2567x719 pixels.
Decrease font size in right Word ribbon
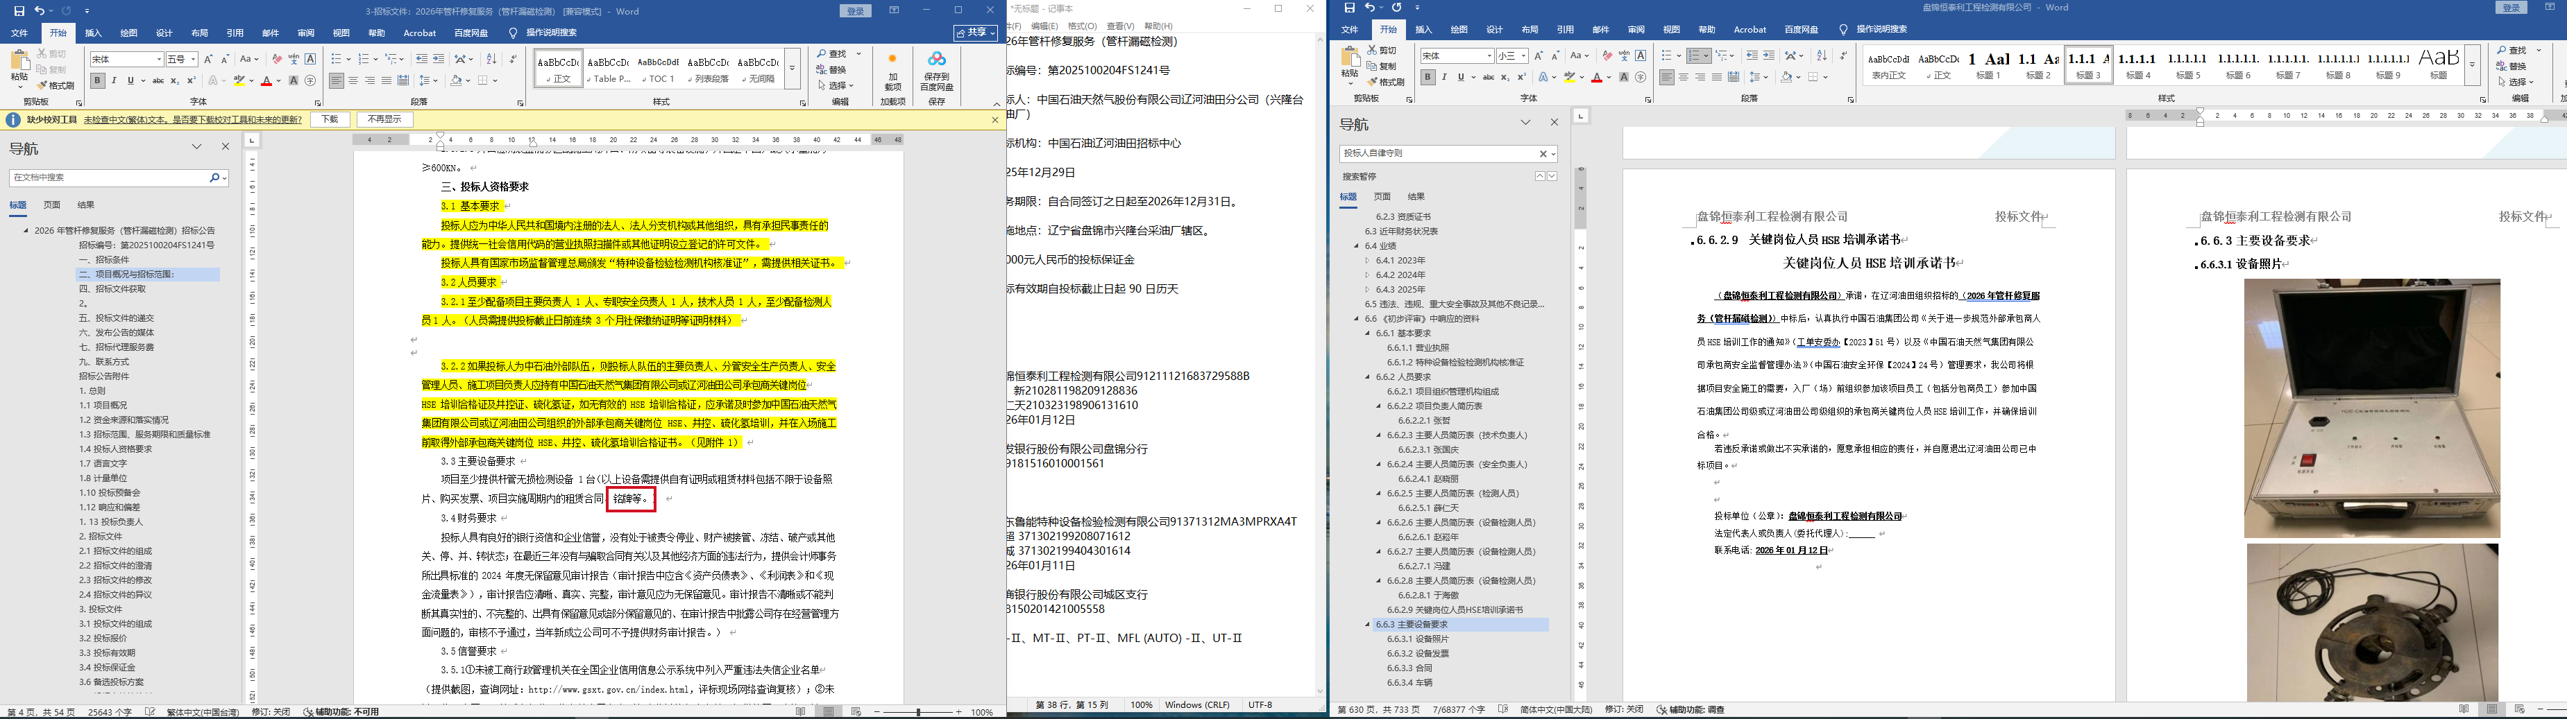[1556, 55]
